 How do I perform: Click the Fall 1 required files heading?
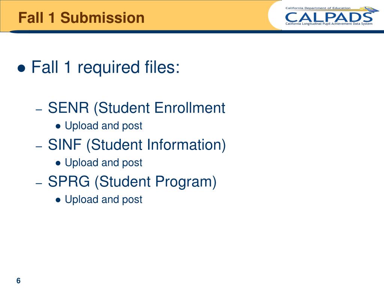coord(105,67)
